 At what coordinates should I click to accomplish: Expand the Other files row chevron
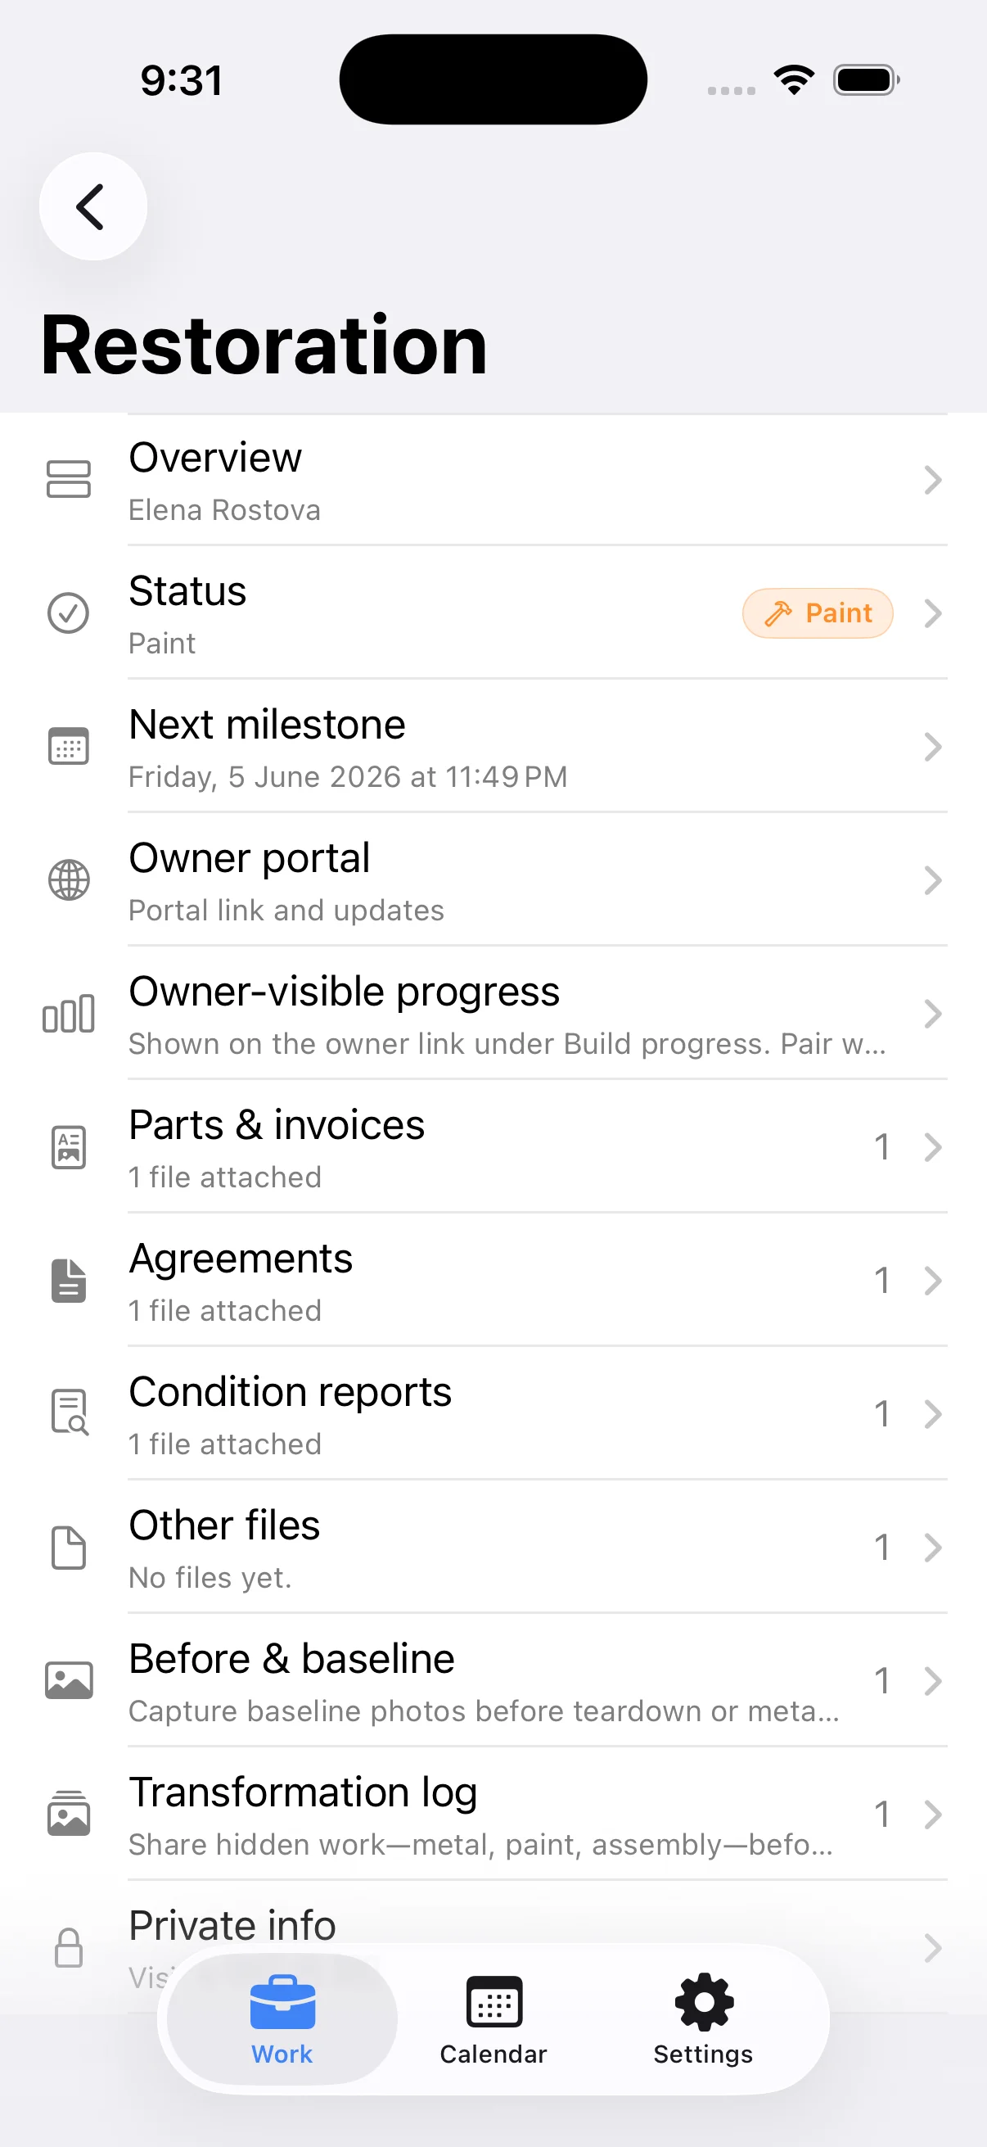(x=932, y=1547)
